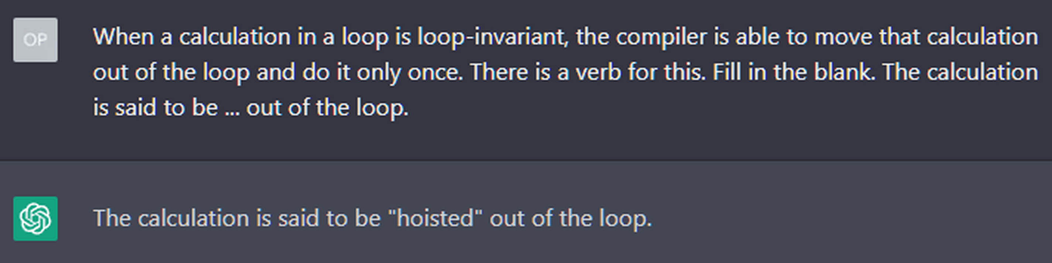Click the empty area below the user question

(526, 141)
